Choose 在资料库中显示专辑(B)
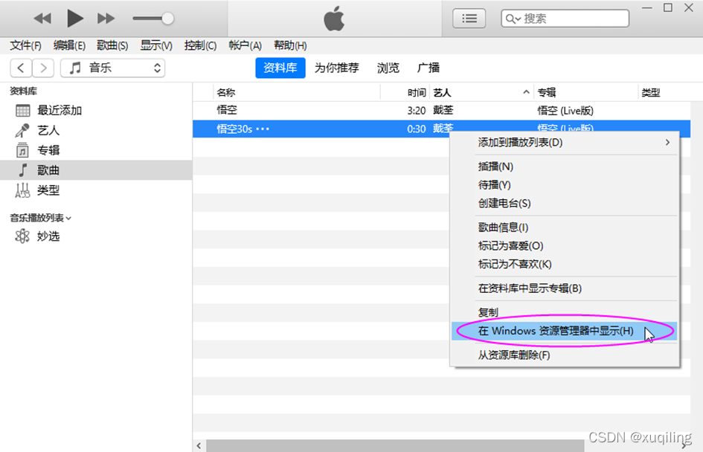 (565, 288)
